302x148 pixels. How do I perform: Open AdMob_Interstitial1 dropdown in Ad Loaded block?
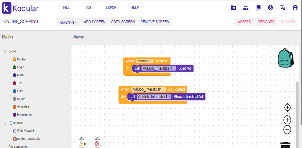[149, 89]
